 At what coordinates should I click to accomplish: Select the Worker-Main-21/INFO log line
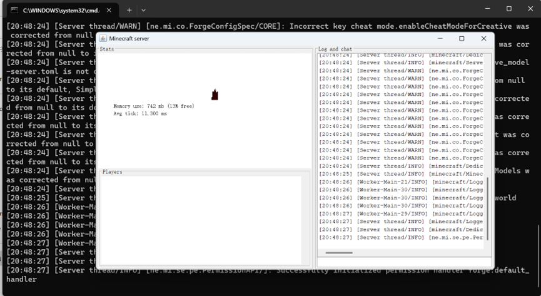click(400, 182)
